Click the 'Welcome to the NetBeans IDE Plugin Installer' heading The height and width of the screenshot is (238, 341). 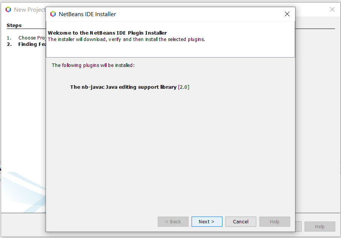point(107,33)
